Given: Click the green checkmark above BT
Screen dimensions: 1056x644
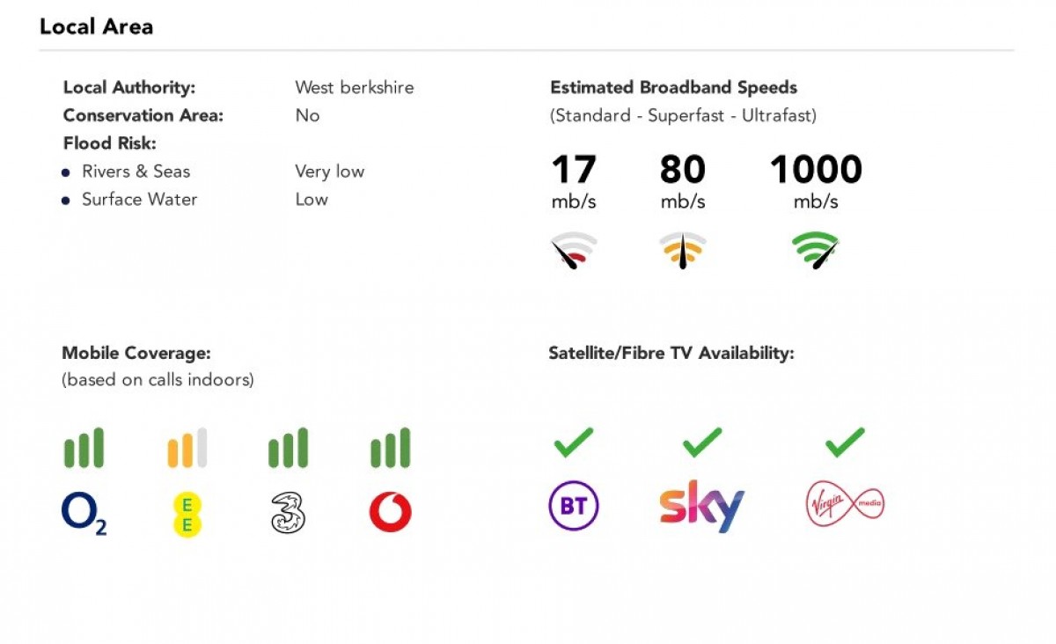Looking at the screenshot, I should [x=574, y=443].
